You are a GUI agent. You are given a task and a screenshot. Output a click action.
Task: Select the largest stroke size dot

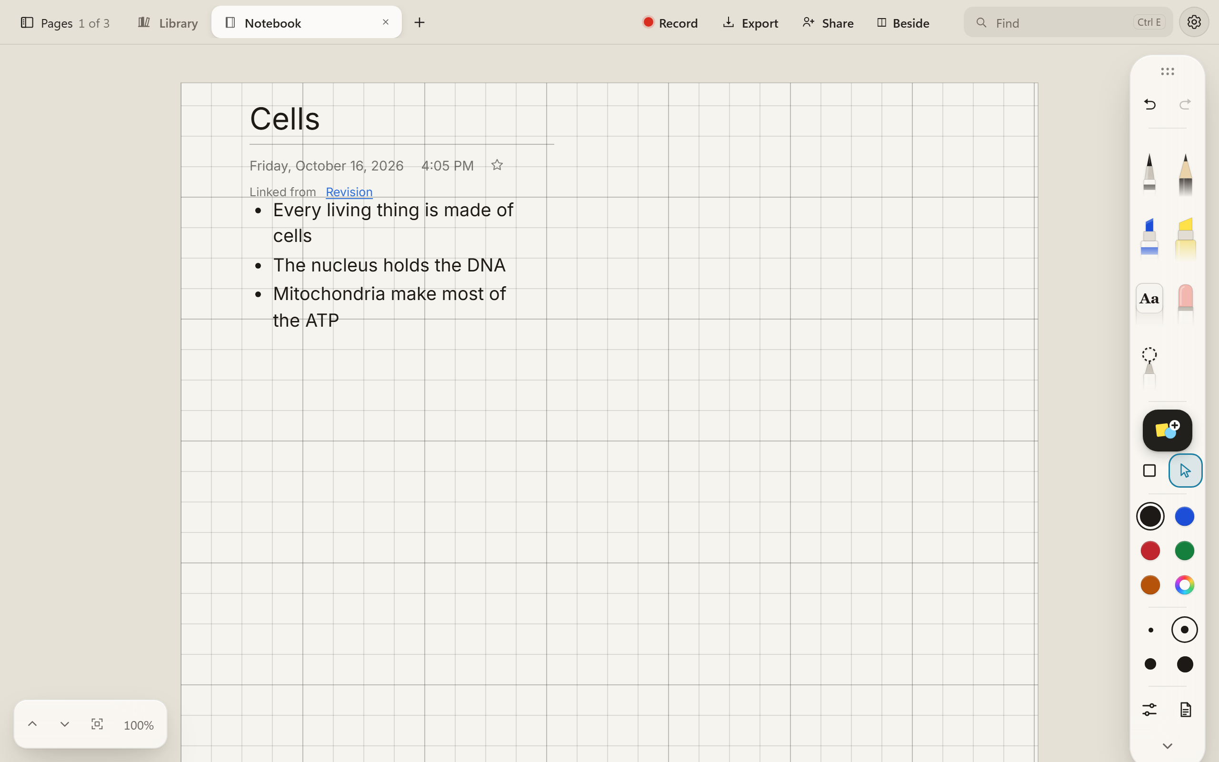pyautogui.click(x=1185, y=664)
